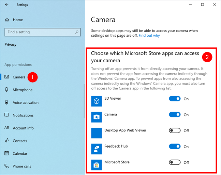Select the Contacts icon in the sidebar
This screenshot has width=221, height=175.
[x=6, y=141]
